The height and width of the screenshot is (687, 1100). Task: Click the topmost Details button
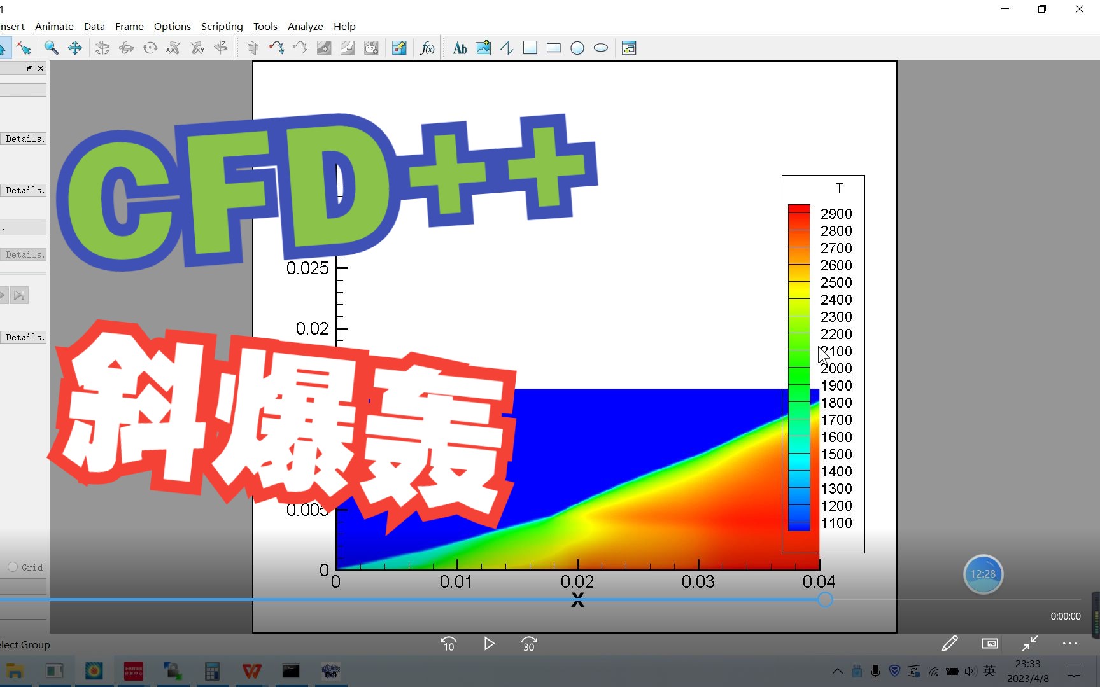[24, 139]
